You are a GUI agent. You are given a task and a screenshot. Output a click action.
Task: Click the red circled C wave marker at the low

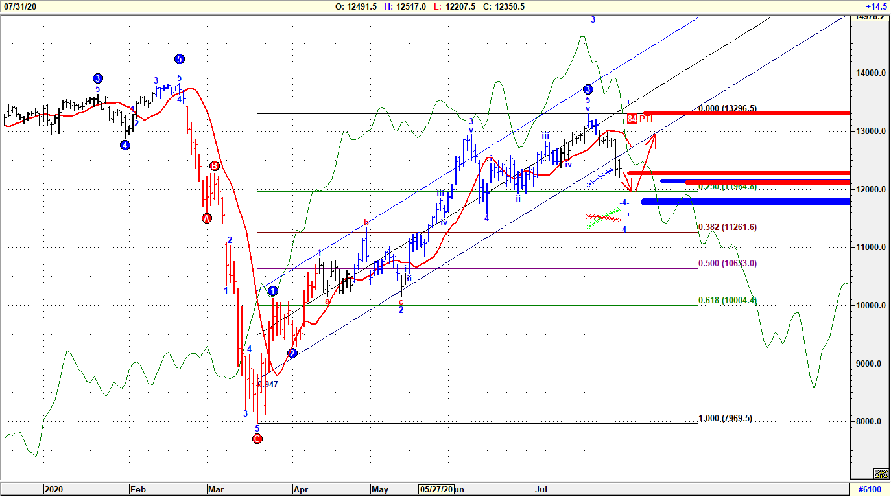pyautogui.click(x=257, y=438)
